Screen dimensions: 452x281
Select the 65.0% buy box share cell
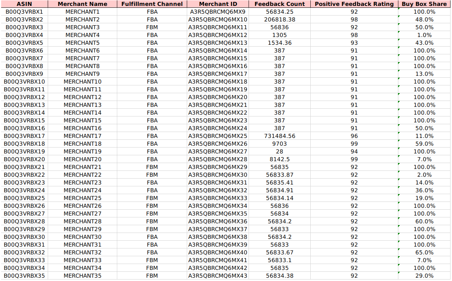tap(424, 253)
